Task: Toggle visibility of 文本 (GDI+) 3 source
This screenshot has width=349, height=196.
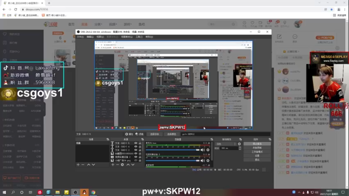Action: [x=136, y=150]
